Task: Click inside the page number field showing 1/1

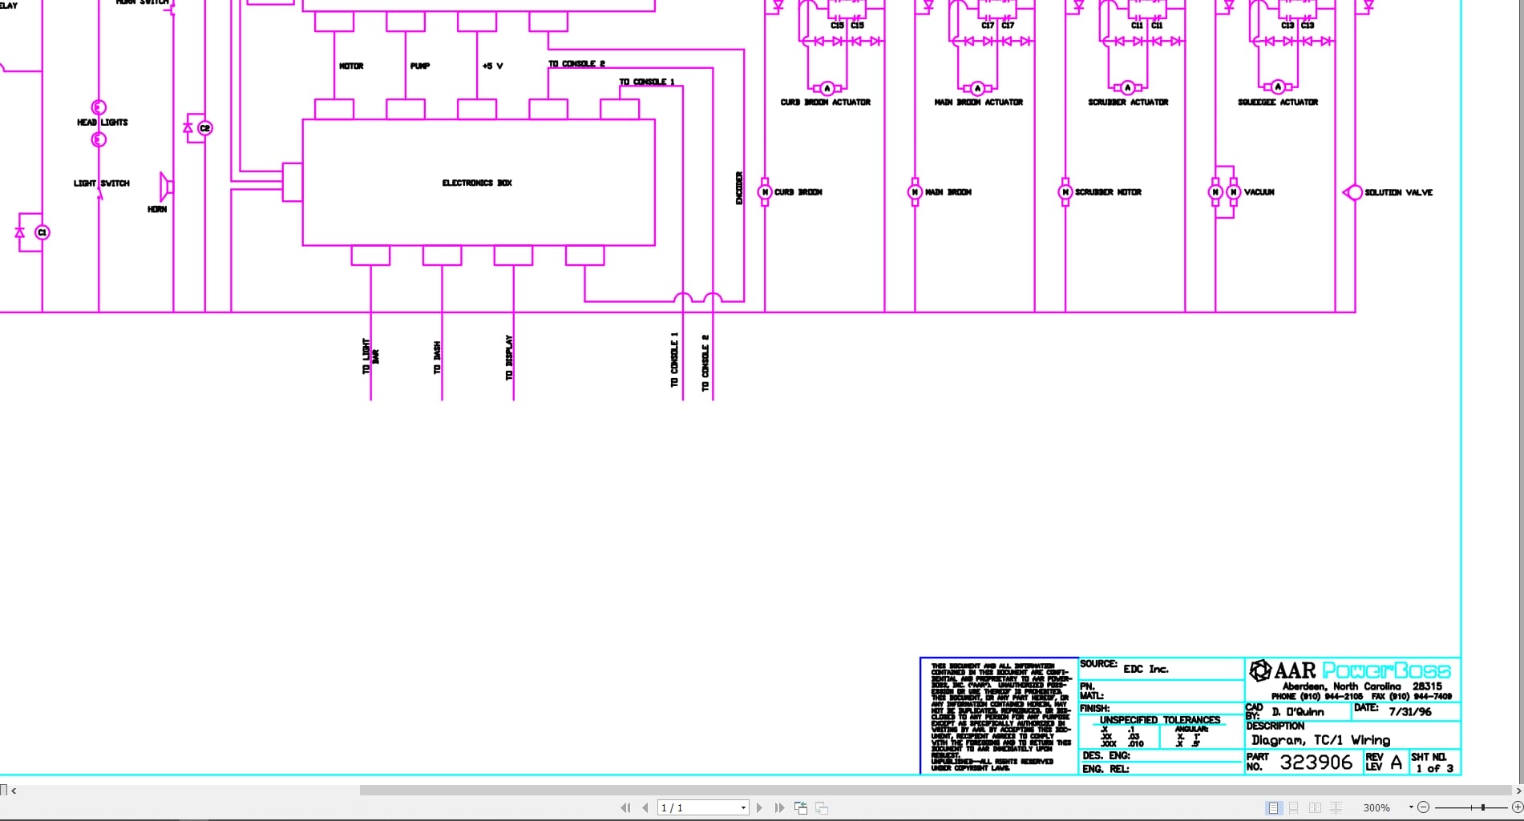Action: click(x=689, y=807)
